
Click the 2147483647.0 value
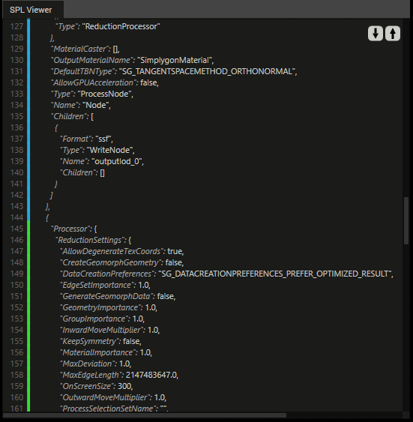[x=151, y=376]
